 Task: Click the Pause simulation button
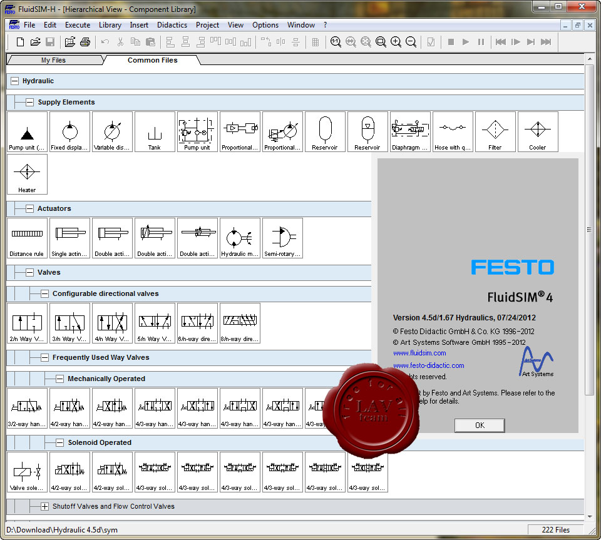point(481,42)
